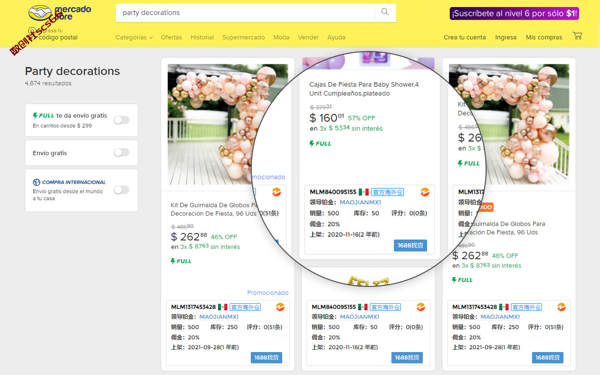Click the left card's Kit De Guirnalda De Globos title

[214, 209]
